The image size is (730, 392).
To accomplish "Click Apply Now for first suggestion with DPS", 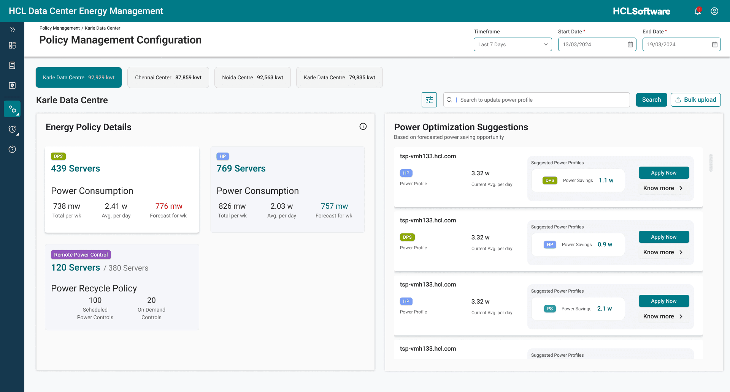I will click(663, 173).
